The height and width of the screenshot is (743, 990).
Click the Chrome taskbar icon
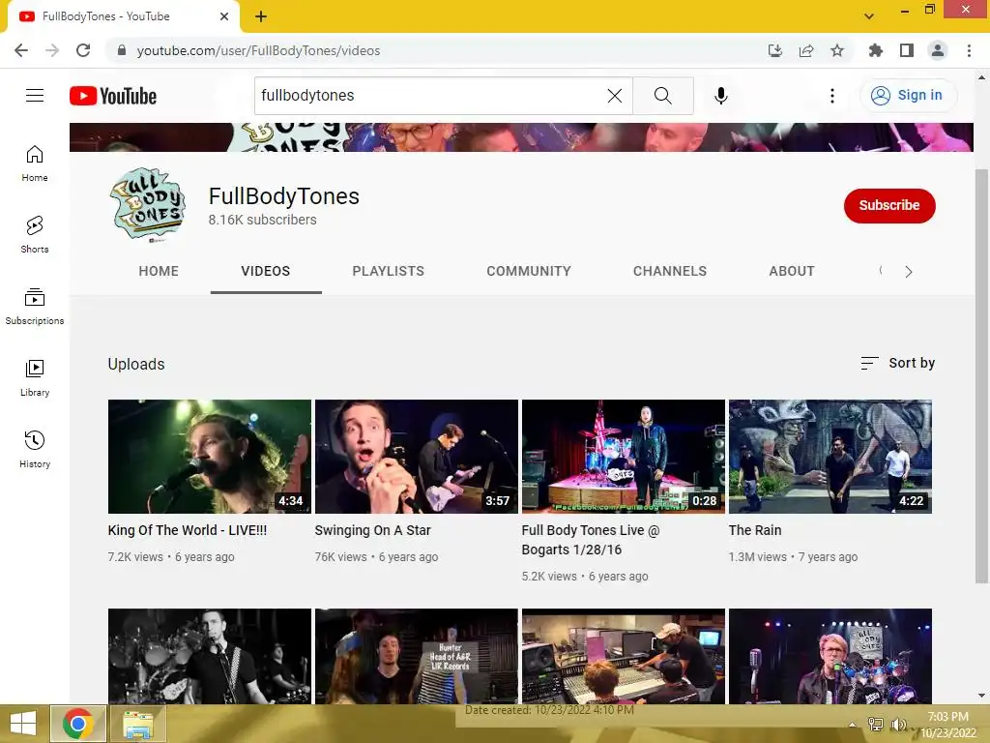(x=78, y=724)
